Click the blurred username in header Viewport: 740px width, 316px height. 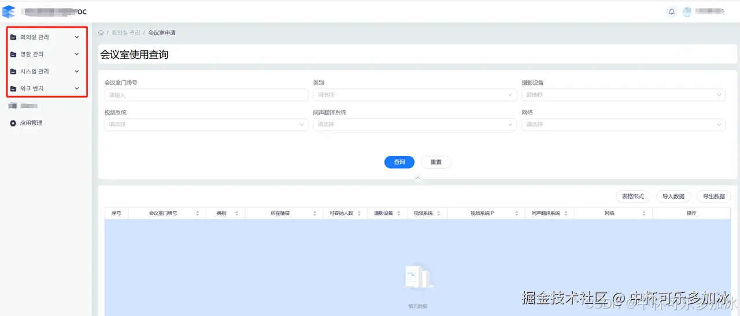709,12
